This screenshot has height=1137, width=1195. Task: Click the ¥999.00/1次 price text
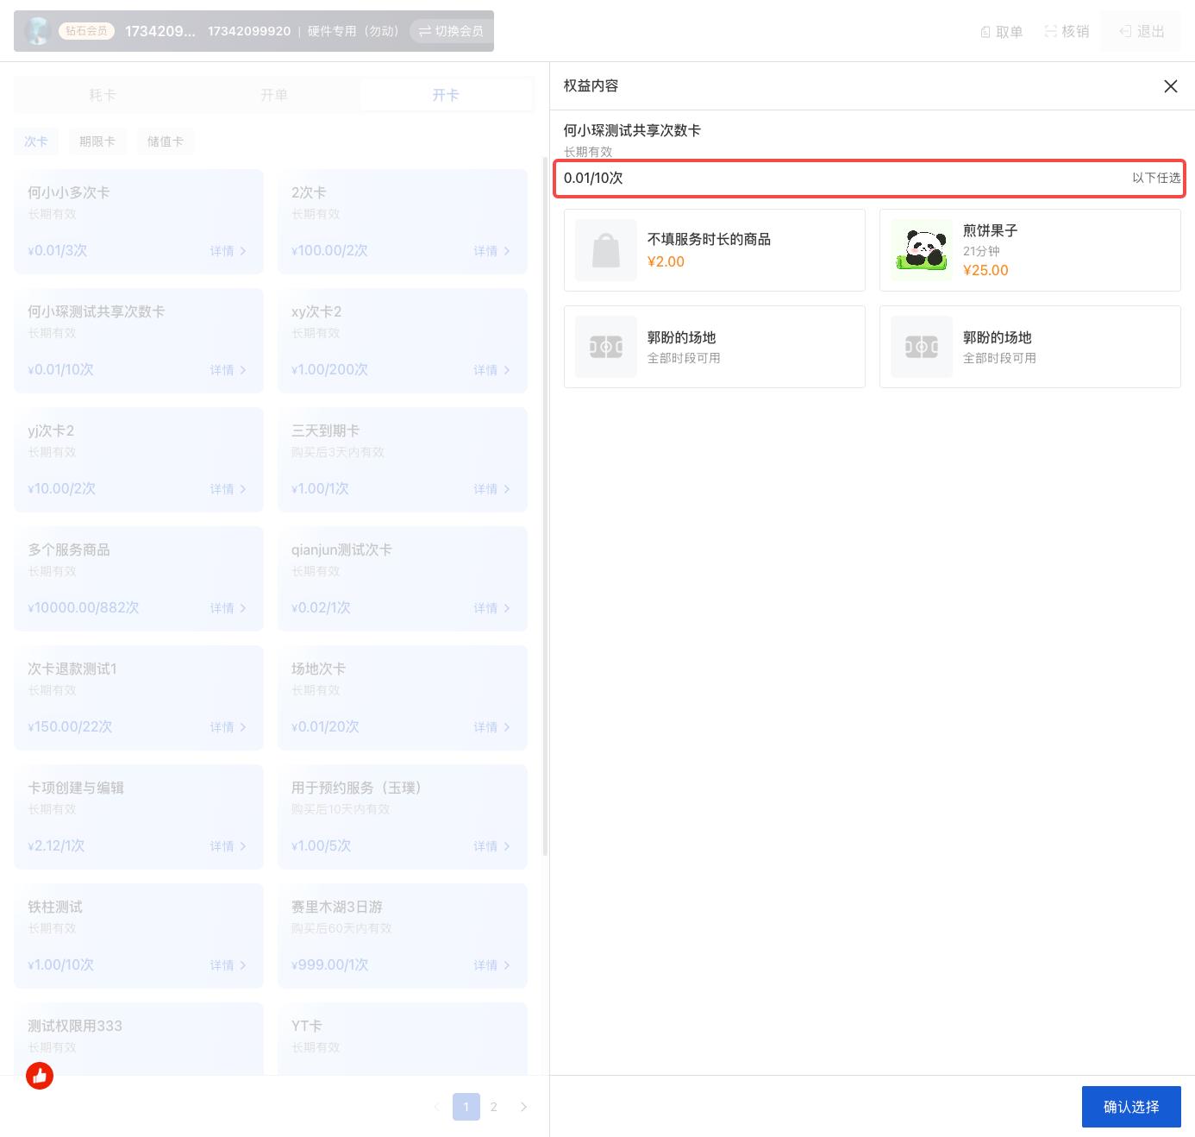(x=330, y=964)
